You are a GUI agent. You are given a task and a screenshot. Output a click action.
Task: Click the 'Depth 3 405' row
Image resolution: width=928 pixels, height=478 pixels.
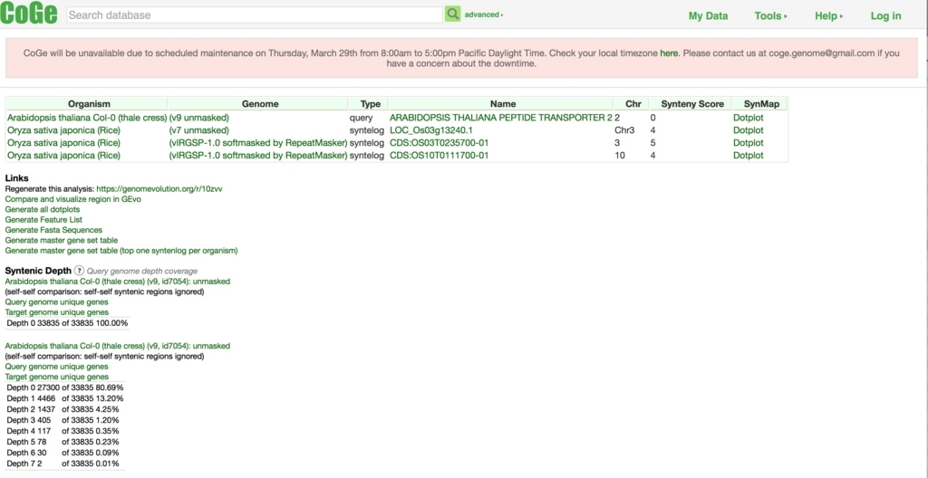[x=64, y=420]
